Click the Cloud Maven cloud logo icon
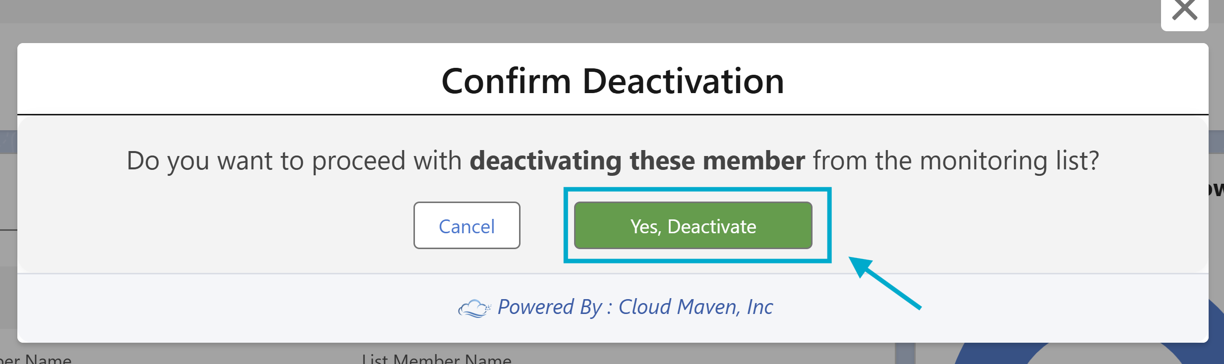The height and width of the screenshot is (364, 1224). 474,308
